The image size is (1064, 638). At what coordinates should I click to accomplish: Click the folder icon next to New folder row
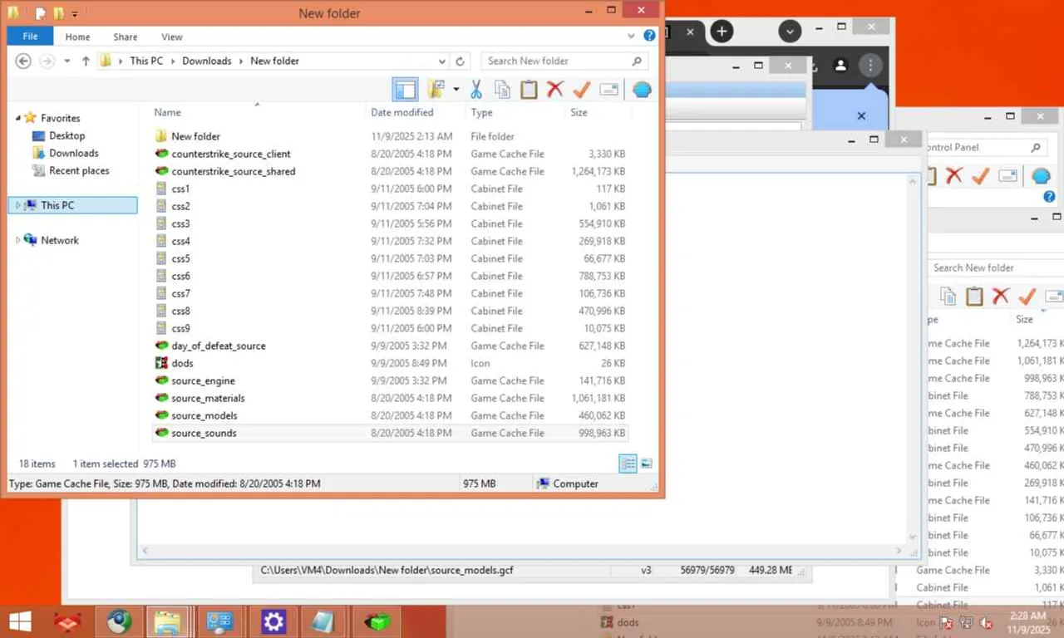click(162, 136)
